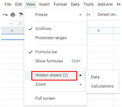122x107 pixels.
Task: Open the Edit menu
Action: [19, 4]
